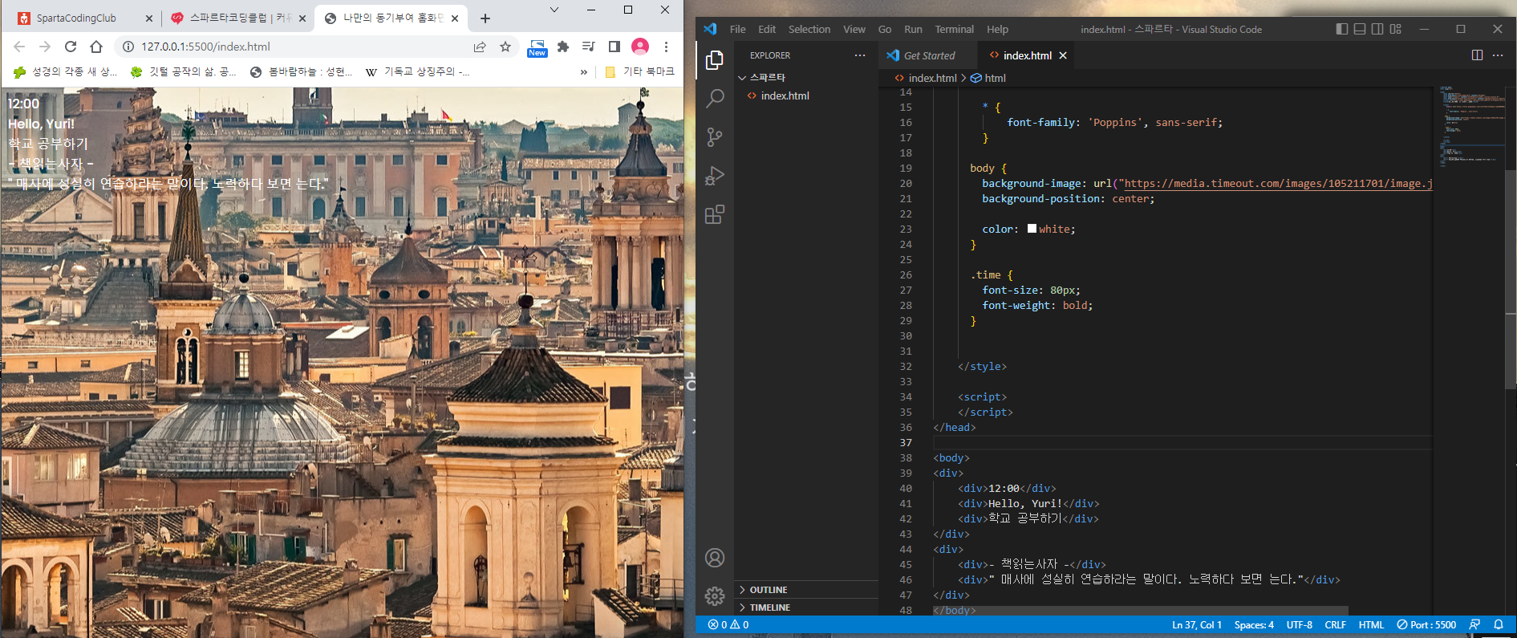Image resolution: width=1517 pixels, height=638 pixels.
Task: Open the Chrome profile avatar
Action: [640, 47]
